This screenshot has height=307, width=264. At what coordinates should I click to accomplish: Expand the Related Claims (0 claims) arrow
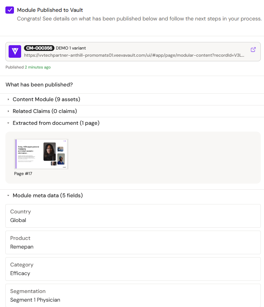(8, 111)
